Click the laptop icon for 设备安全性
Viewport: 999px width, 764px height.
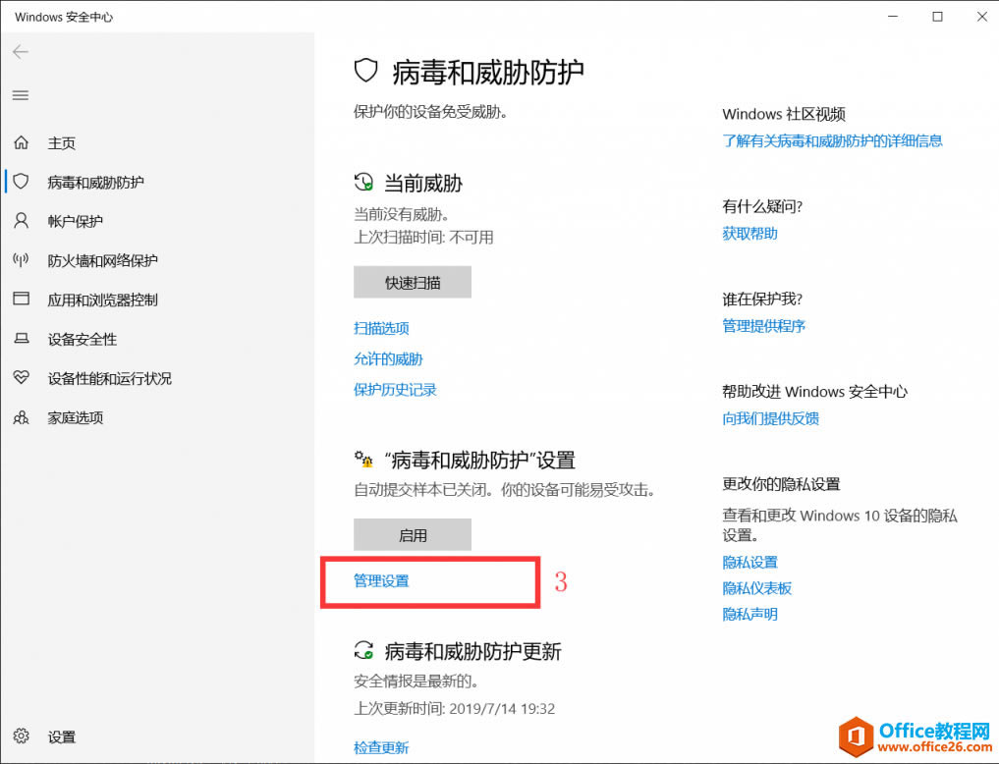(x=21, y=338)
